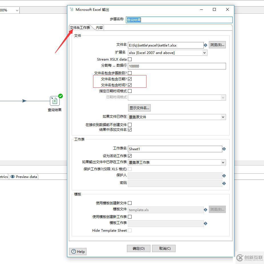This screenshot has width=264, height=264.
Task: Click 工作表名 Sheet1 field
Action: click(x=175, y=149)
